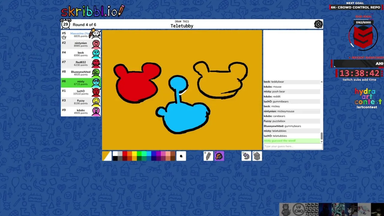The image size is (384, 216).
Task: Click the word Teletubby in header
Action: coord(182,26)
